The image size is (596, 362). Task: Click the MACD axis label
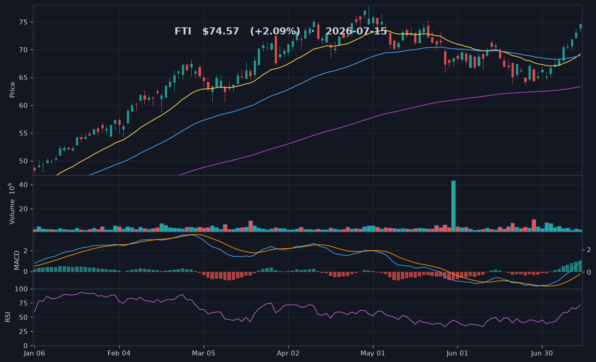(17, 260)
